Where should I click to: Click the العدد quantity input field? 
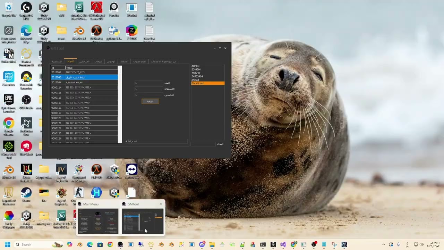(148, 83)
